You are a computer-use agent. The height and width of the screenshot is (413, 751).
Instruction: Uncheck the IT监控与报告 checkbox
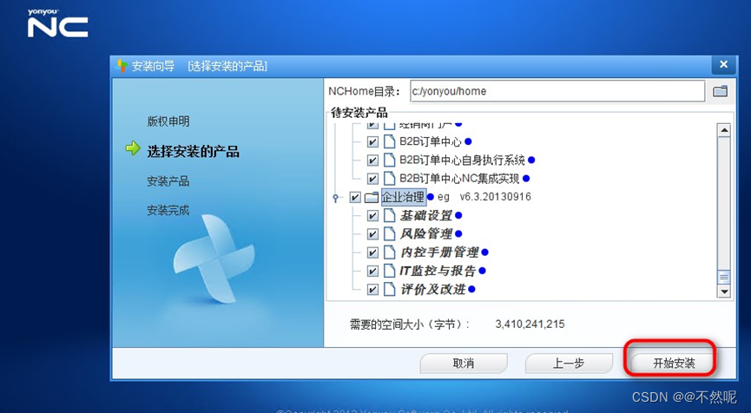(x=372, y=271)
